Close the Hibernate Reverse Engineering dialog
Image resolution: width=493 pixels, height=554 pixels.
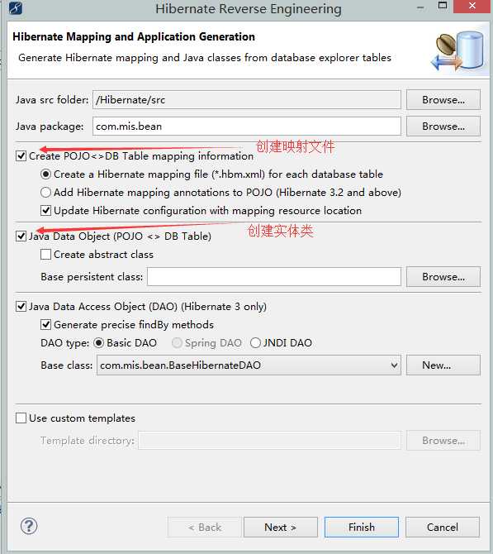(472, 6)
